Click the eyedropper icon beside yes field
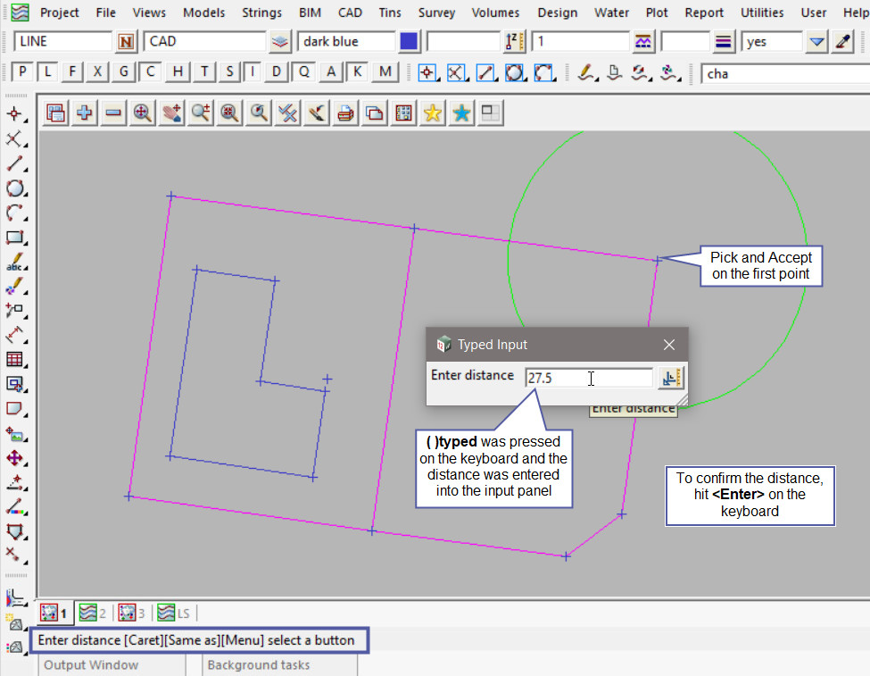This screenshot has height=676, width=870. click(842, 42)
